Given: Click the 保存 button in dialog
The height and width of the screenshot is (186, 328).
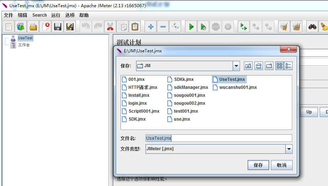Looking at the screenshot, I should pos(258,165).
